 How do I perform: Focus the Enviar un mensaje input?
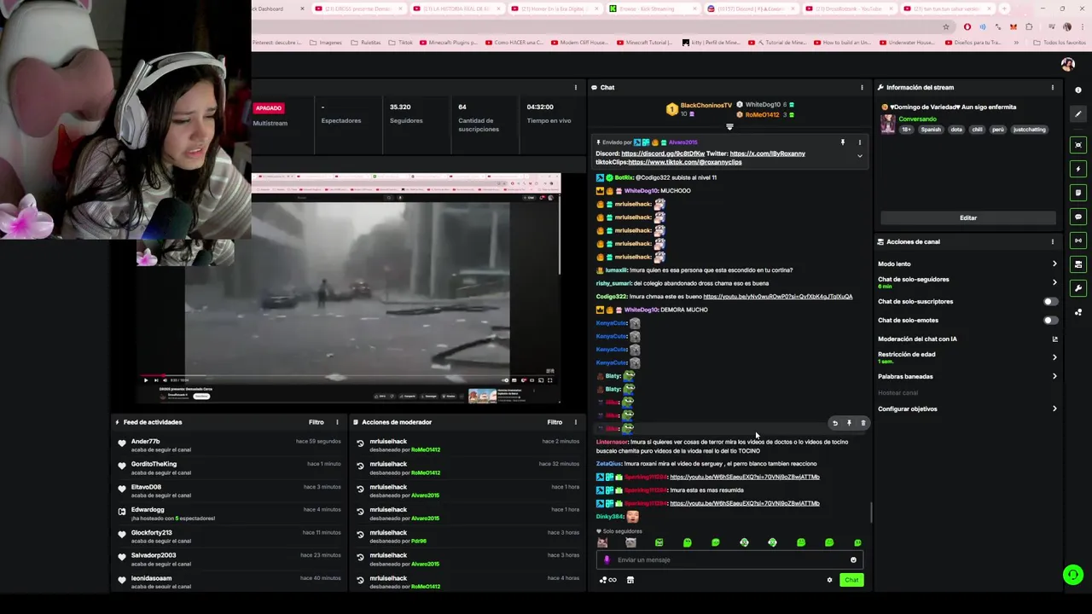[x=729, y=560]
